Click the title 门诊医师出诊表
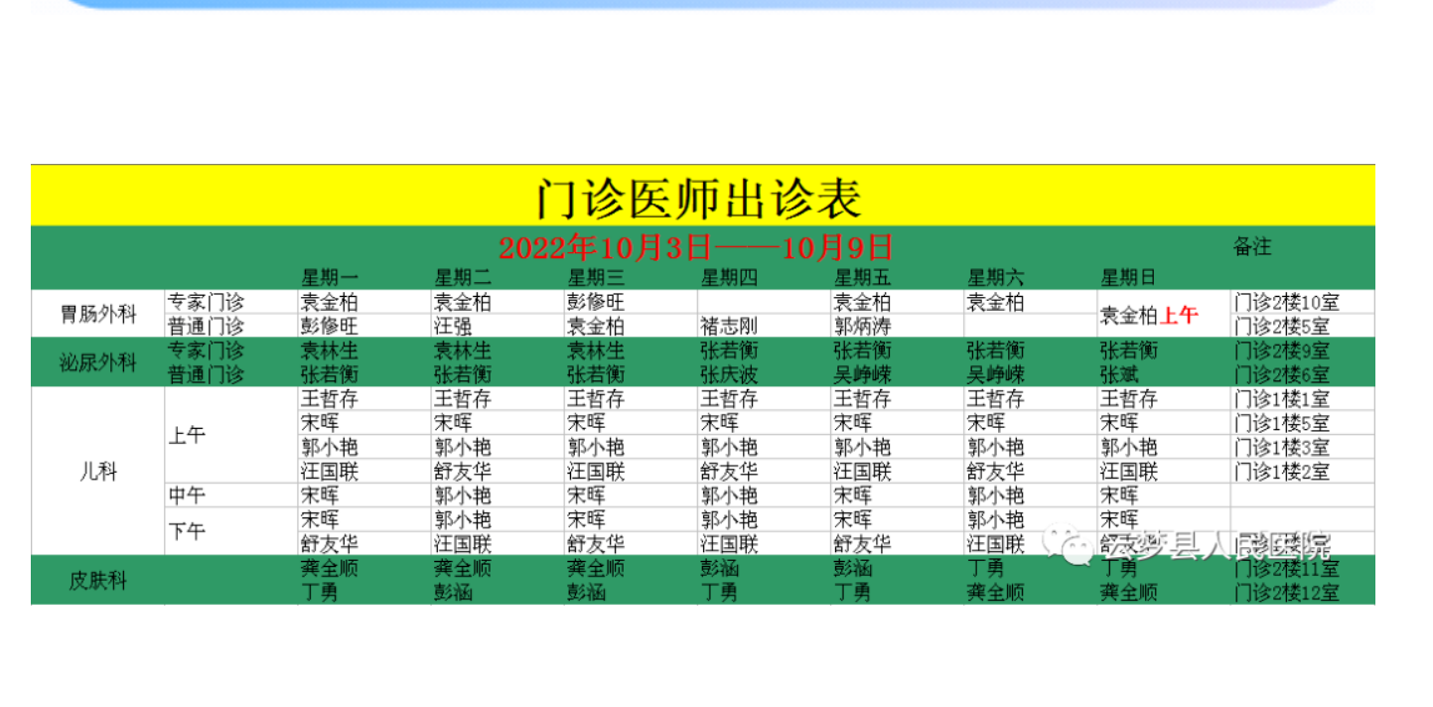The image size is (1433, 707). tap(699, 197)
